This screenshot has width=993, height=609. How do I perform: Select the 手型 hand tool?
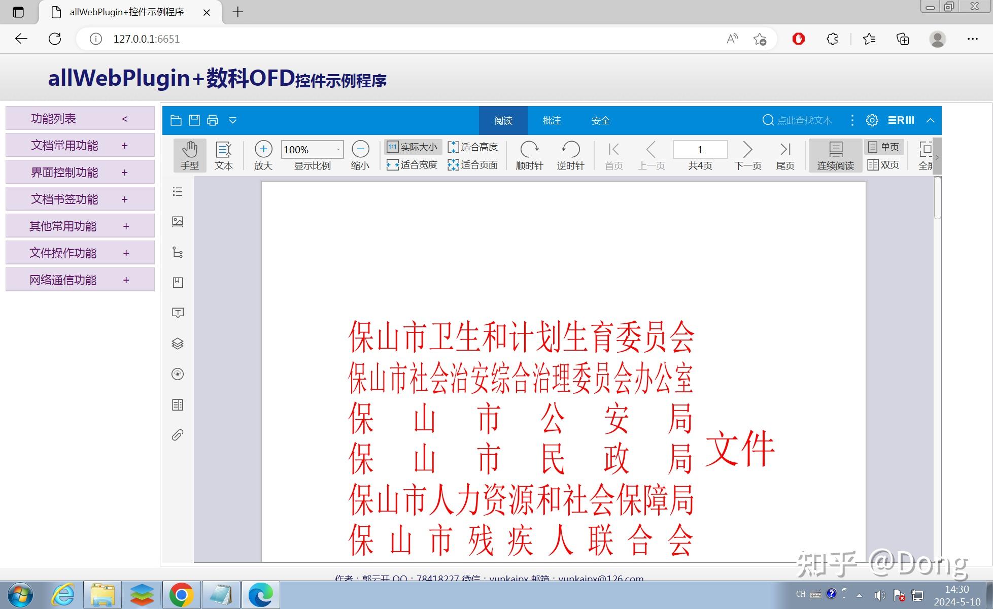point(190,155)
